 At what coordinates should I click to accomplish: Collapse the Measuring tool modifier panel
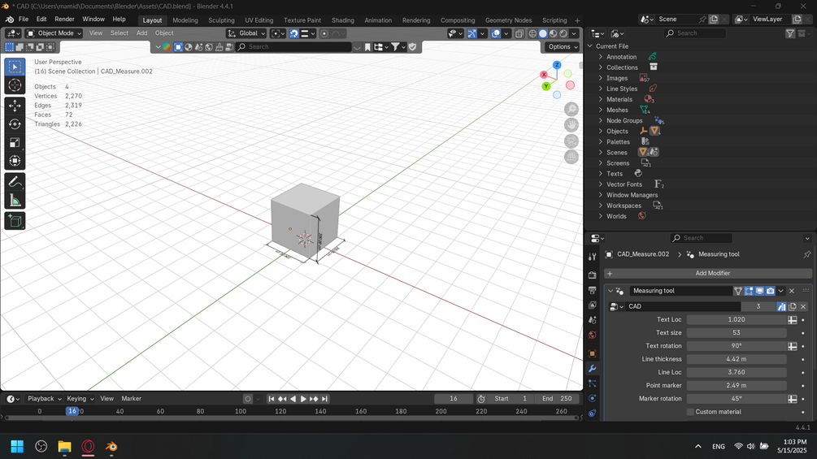point(611,291)
